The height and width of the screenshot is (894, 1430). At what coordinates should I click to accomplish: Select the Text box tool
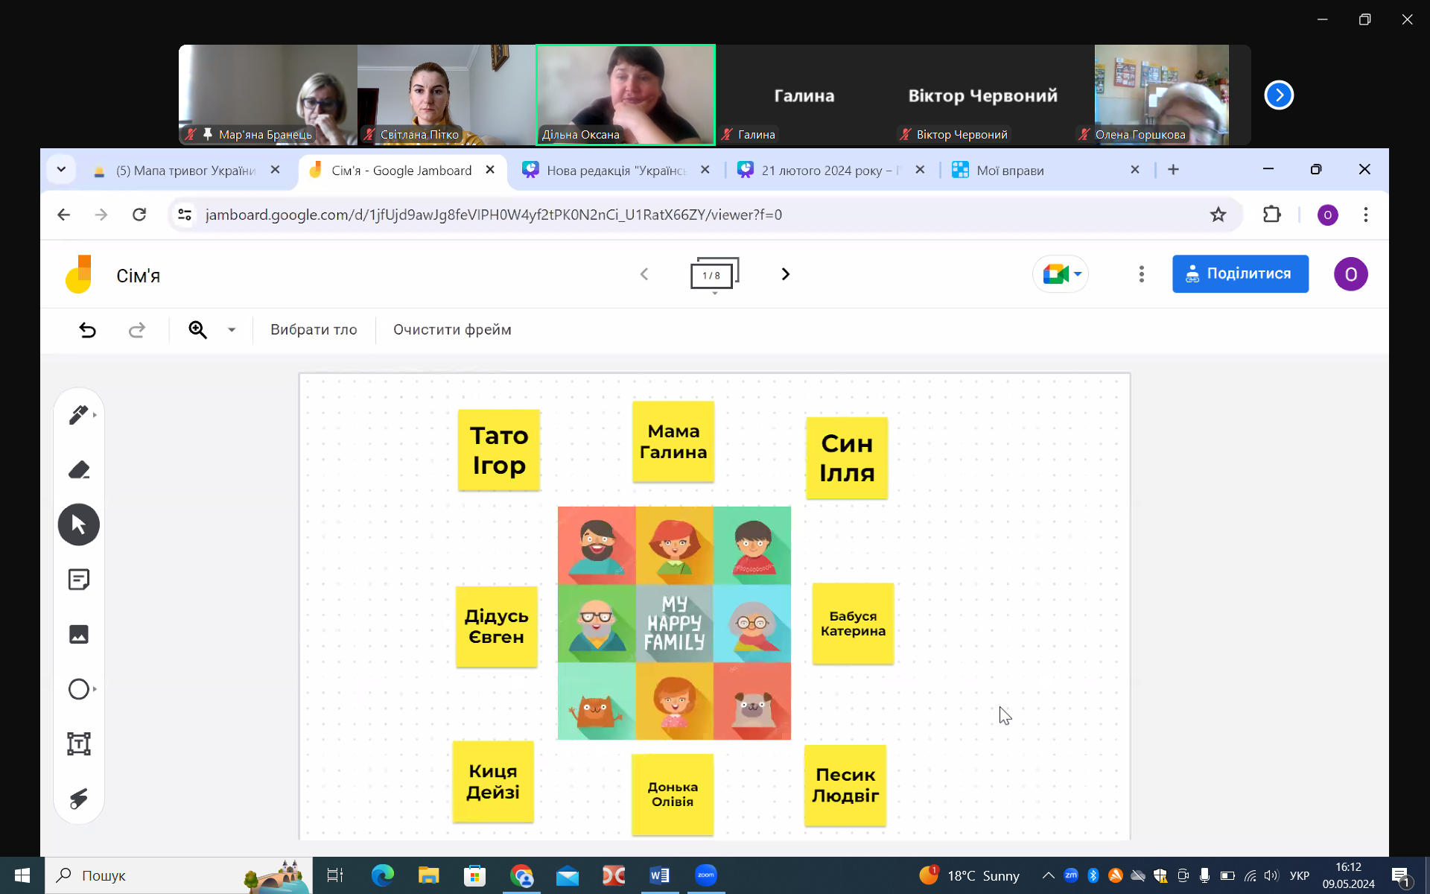click(78, 744)
